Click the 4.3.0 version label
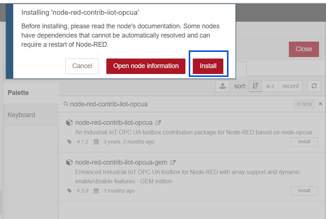This screenshot has width=326, height=219. [x=82, y=191]
